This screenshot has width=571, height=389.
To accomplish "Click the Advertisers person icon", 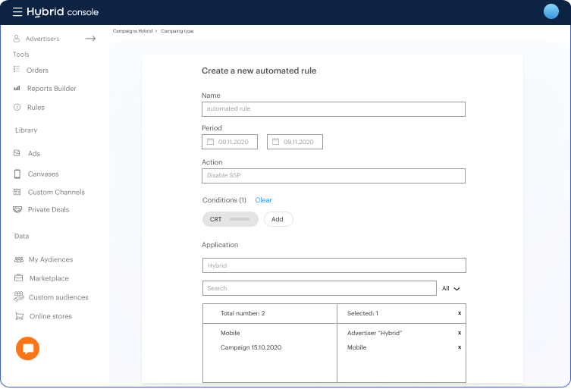I will pos(17,38).
